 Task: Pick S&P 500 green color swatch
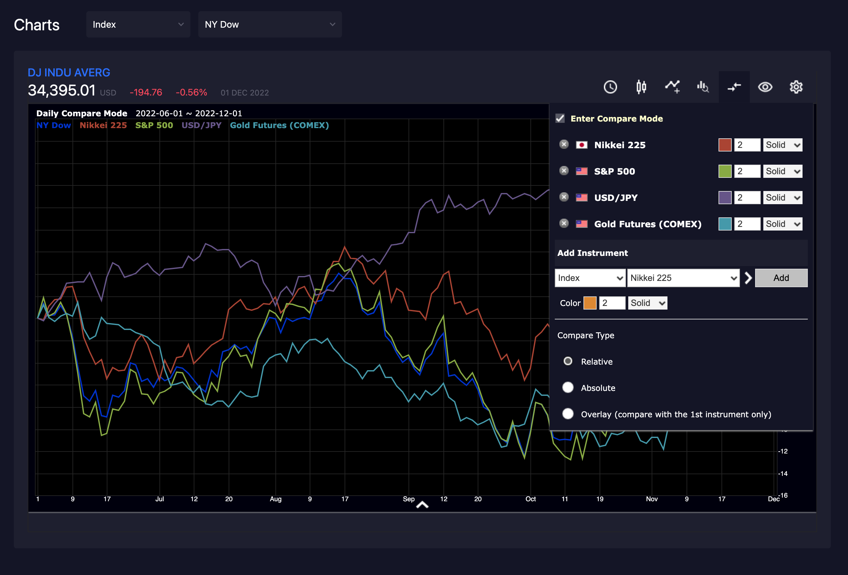point(725,171)
